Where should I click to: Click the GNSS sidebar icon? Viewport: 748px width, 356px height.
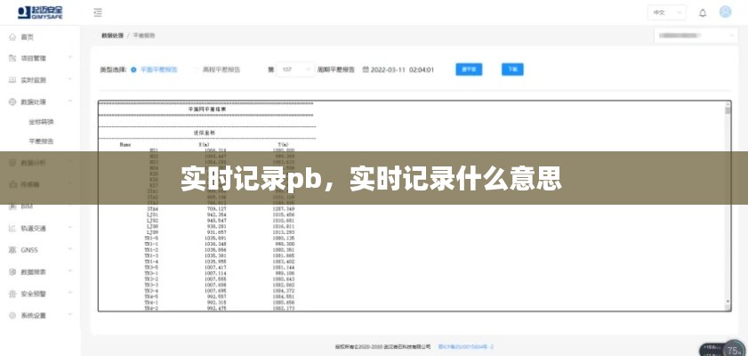12,250
